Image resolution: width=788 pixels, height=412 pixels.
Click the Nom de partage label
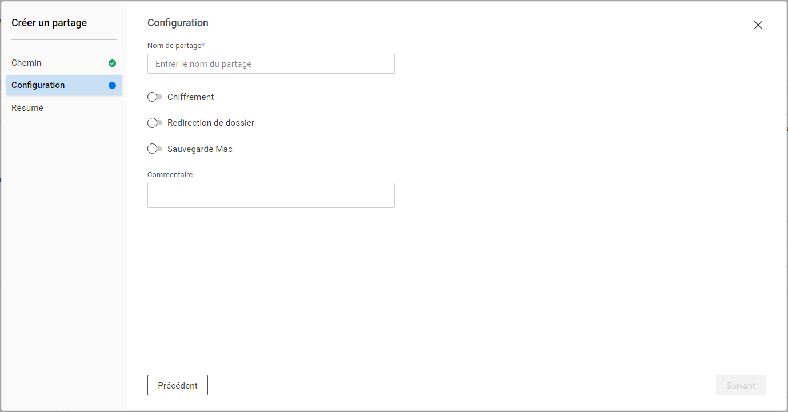pos(175,46)
